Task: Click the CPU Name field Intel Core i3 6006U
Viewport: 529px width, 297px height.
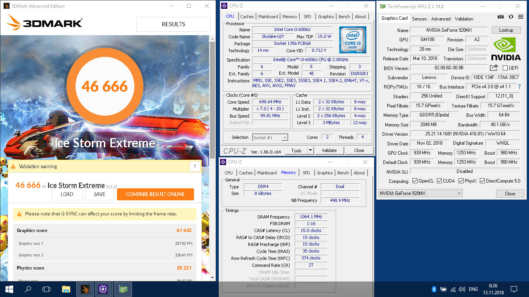Action: point(292,29)
